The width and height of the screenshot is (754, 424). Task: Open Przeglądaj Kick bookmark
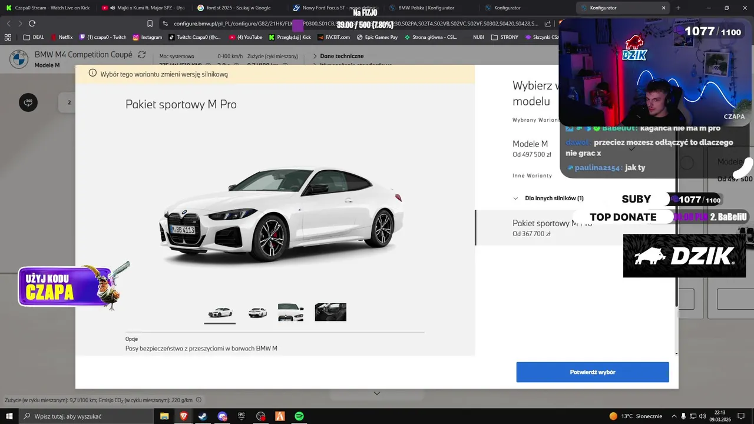coord(290,37)
